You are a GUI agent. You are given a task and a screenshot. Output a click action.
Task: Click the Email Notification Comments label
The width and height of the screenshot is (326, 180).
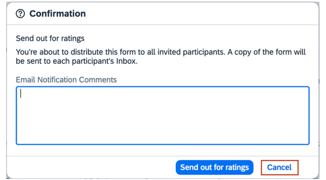tap(66, 80)
